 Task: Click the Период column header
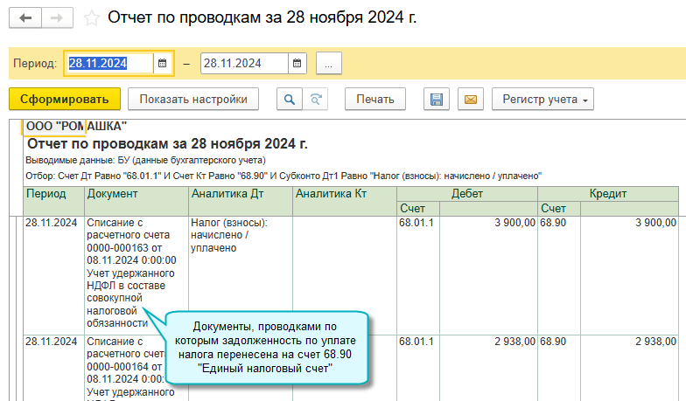click(54, 201)
